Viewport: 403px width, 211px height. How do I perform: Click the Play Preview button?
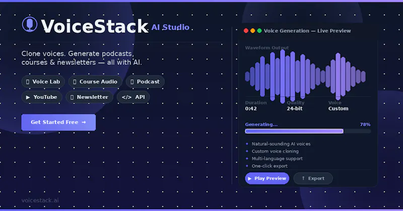click(x=267, y=178)
